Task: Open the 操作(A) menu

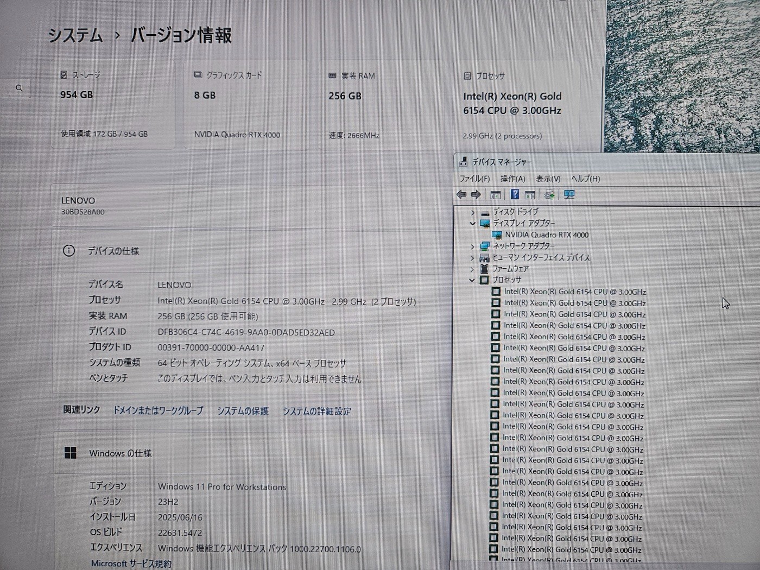Action: pos(512,179)
